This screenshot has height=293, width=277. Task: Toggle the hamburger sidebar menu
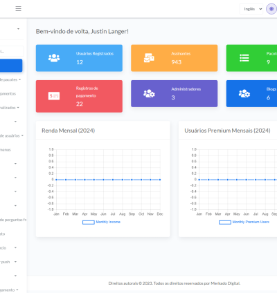(x=19, y=9)
